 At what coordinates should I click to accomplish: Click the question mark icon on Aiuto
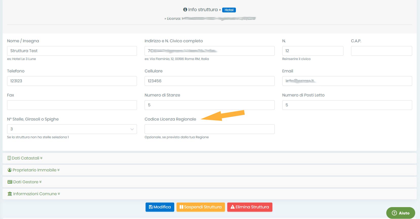[394, 213]
